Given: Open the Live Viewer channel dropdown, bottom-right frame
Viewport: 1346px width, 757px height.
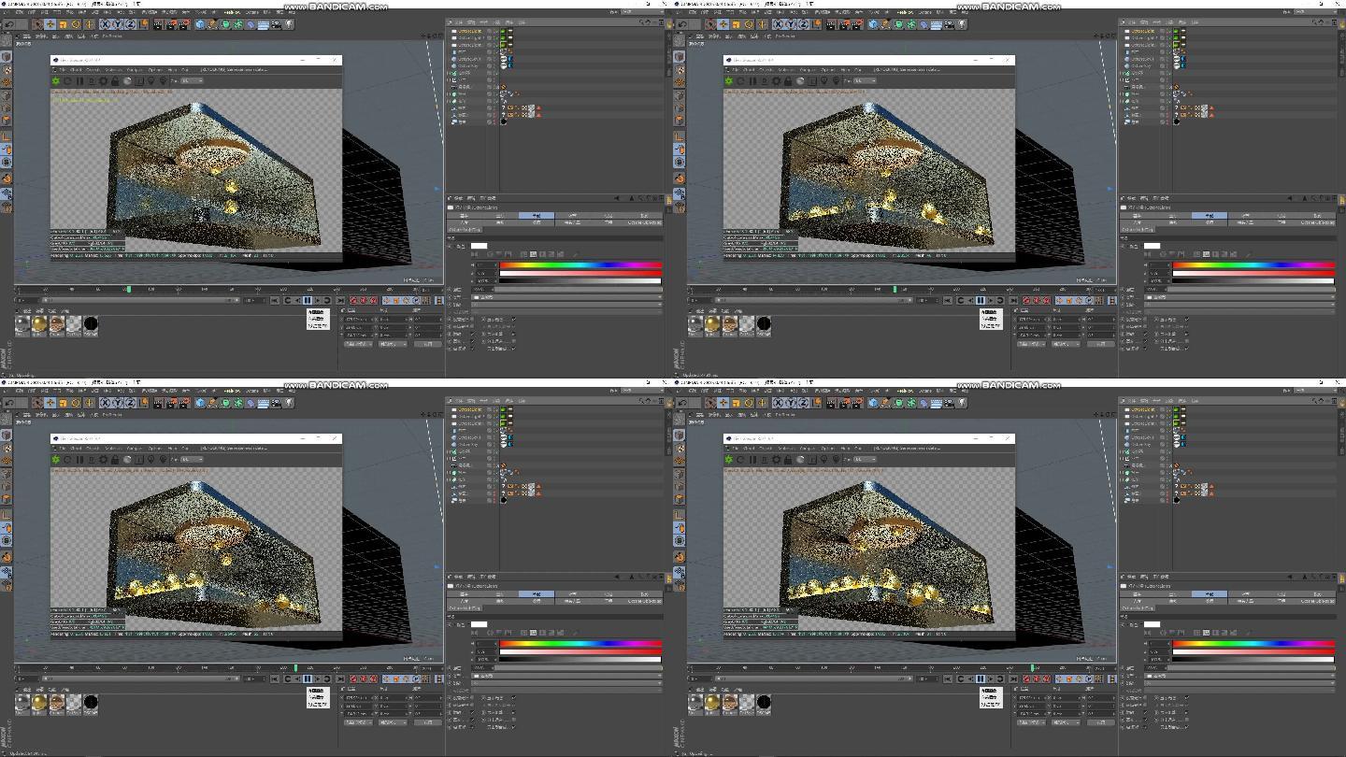Looking at the screenshot, I should pos(865,459).
